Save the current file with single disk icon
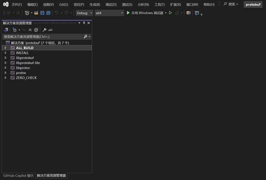 (x=42, y=13)
